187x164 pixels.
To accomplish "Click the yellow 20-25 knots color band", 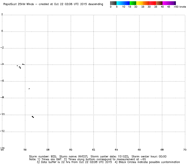I will coord(139,3).
